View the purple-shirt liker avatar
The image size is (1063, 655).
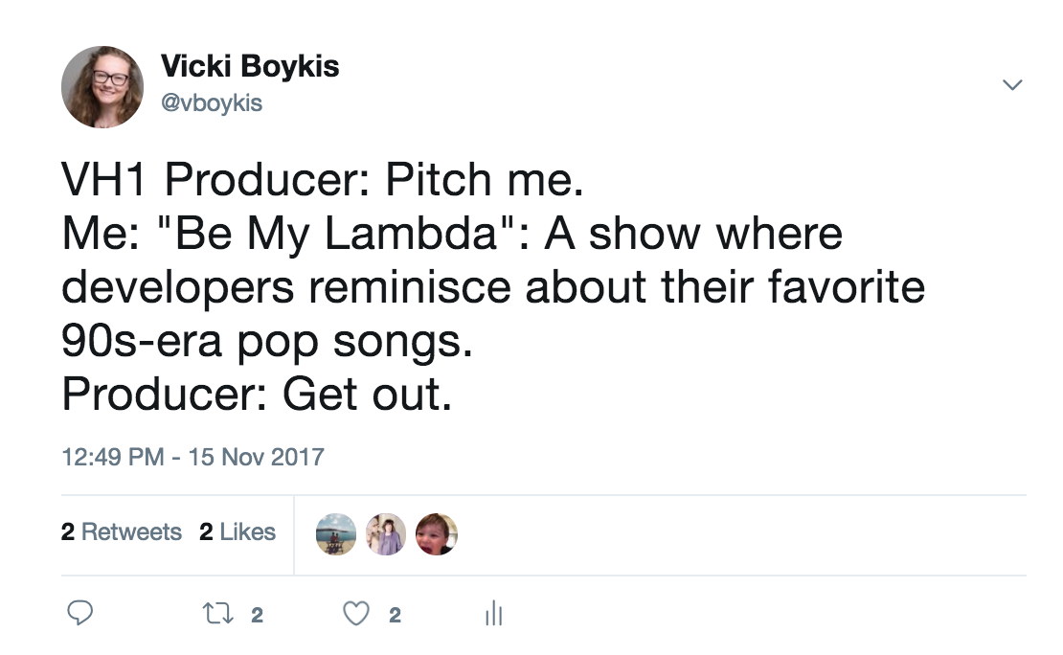tap(387, 534)
